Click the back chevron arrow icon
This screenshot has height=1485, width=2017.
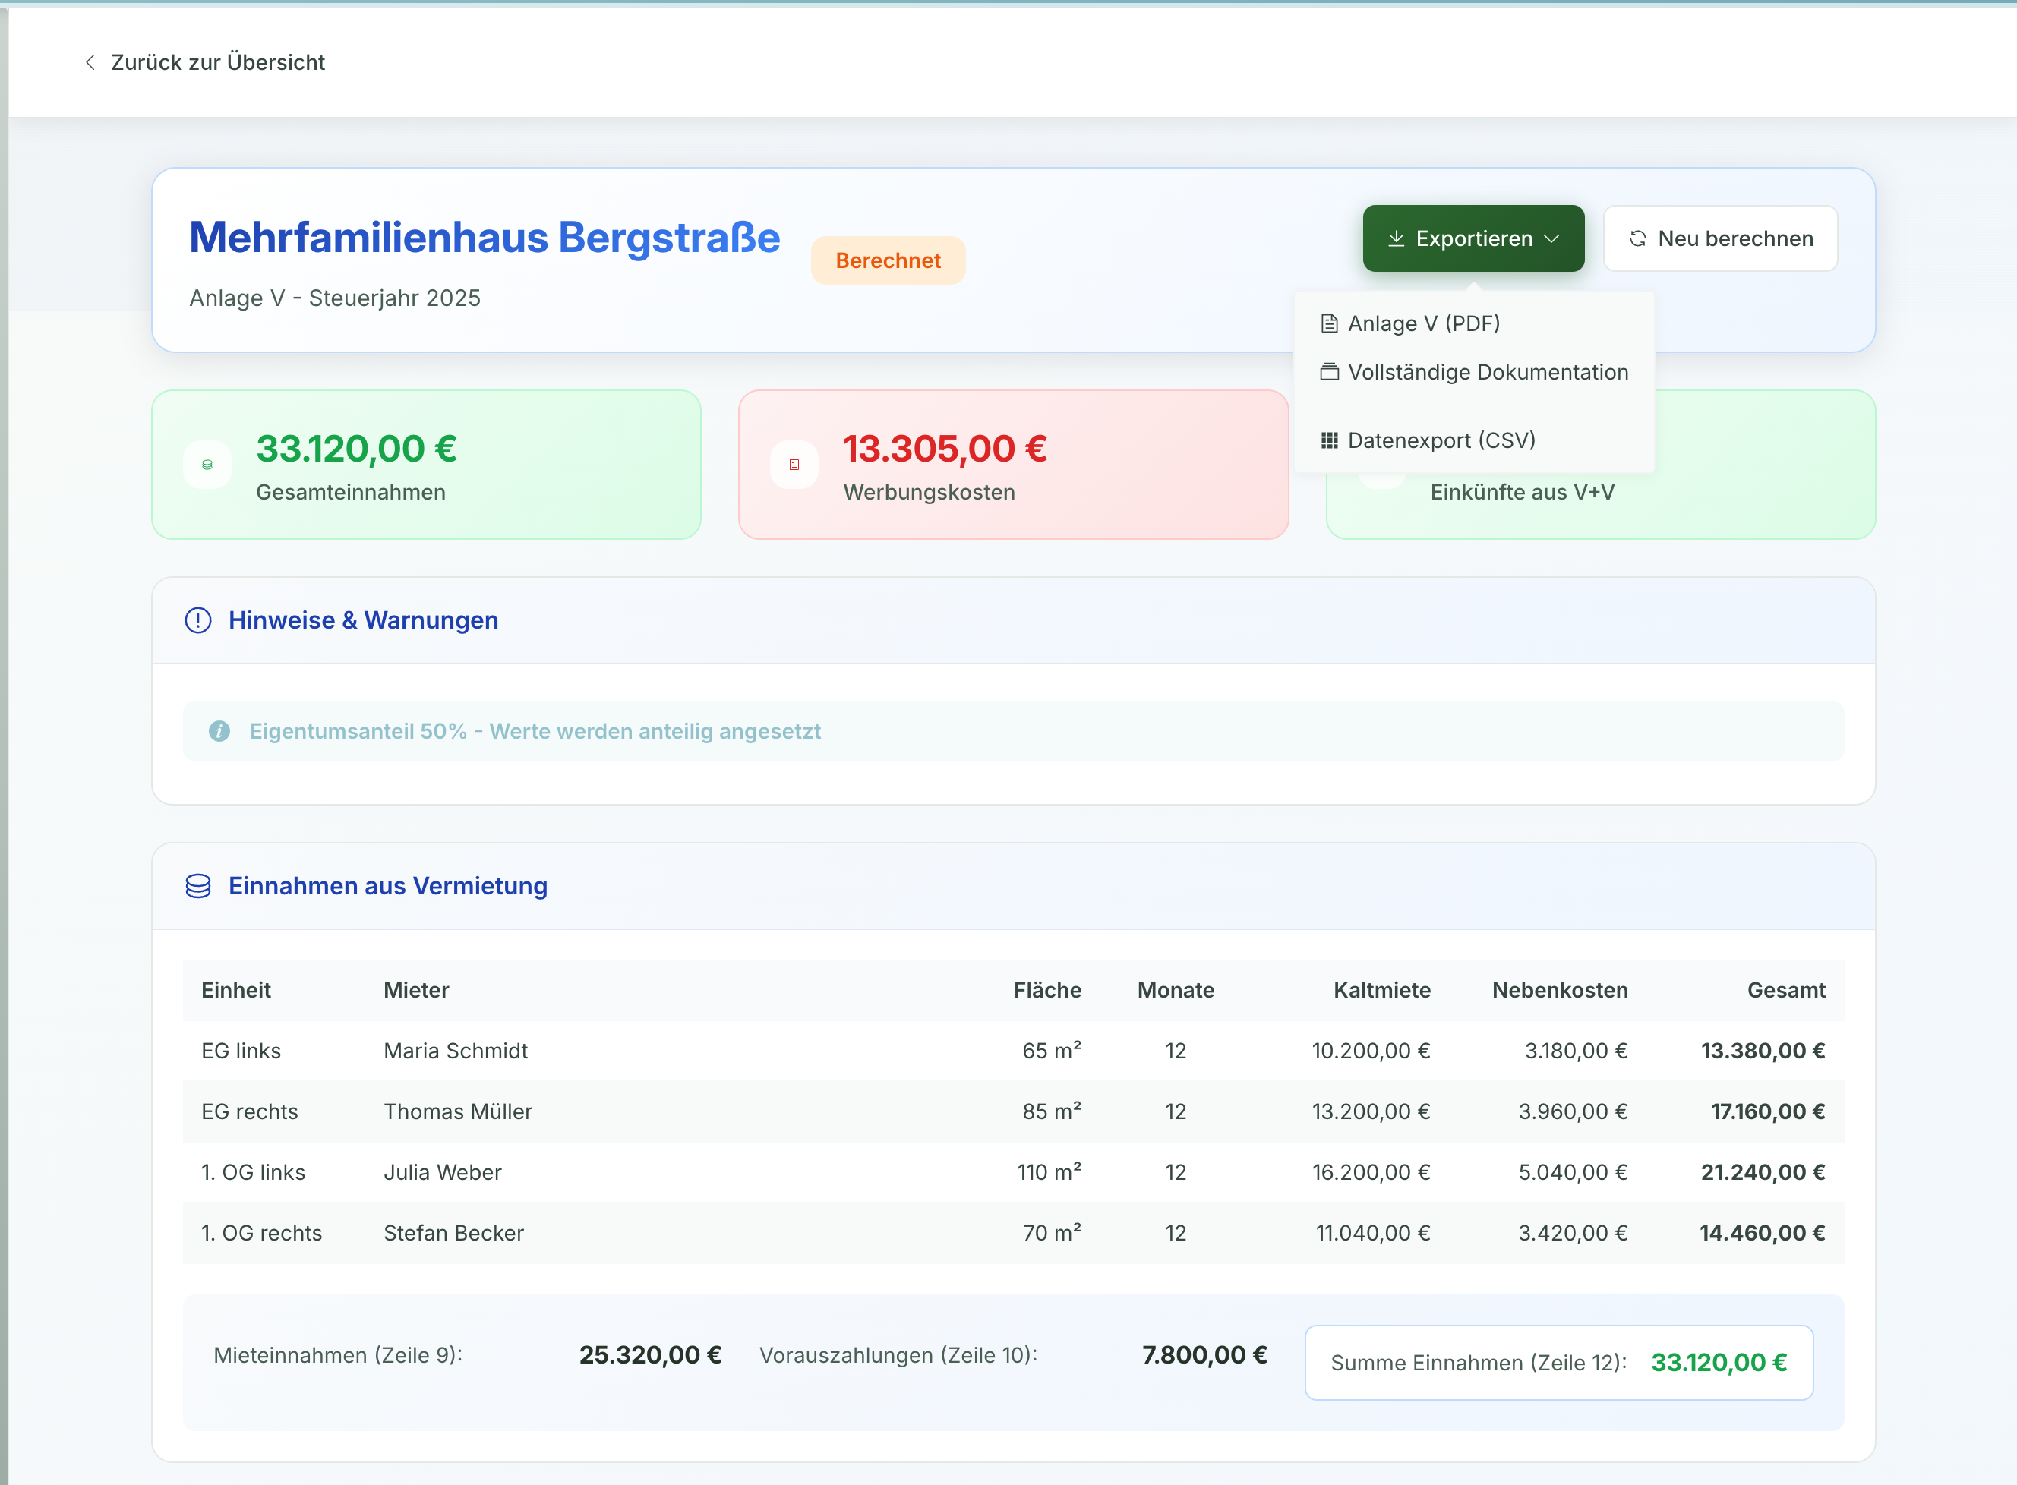tap(90, 62)
